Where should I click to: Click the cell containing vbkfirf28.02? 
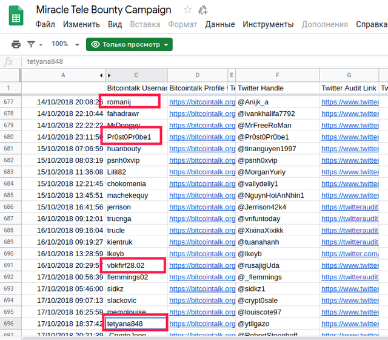[136, 265]
